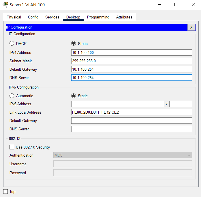This screenshot has width=201, height=197.
Task: Switch to the Physical tab
Action: pyautogui.click(x=14, y=17)
